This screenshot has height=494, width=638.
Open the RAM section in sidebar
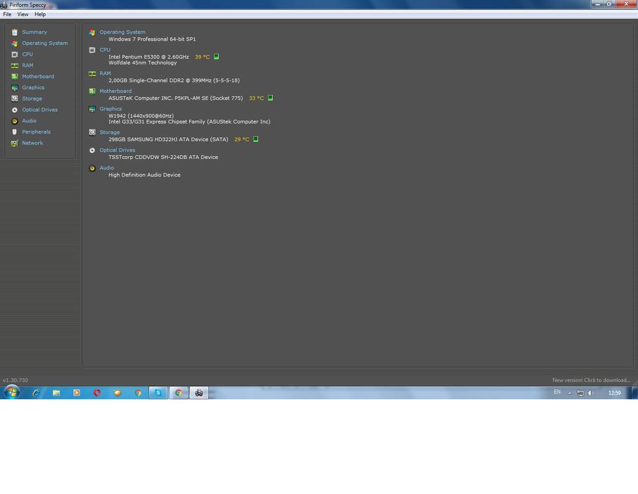tap(27, 65)
